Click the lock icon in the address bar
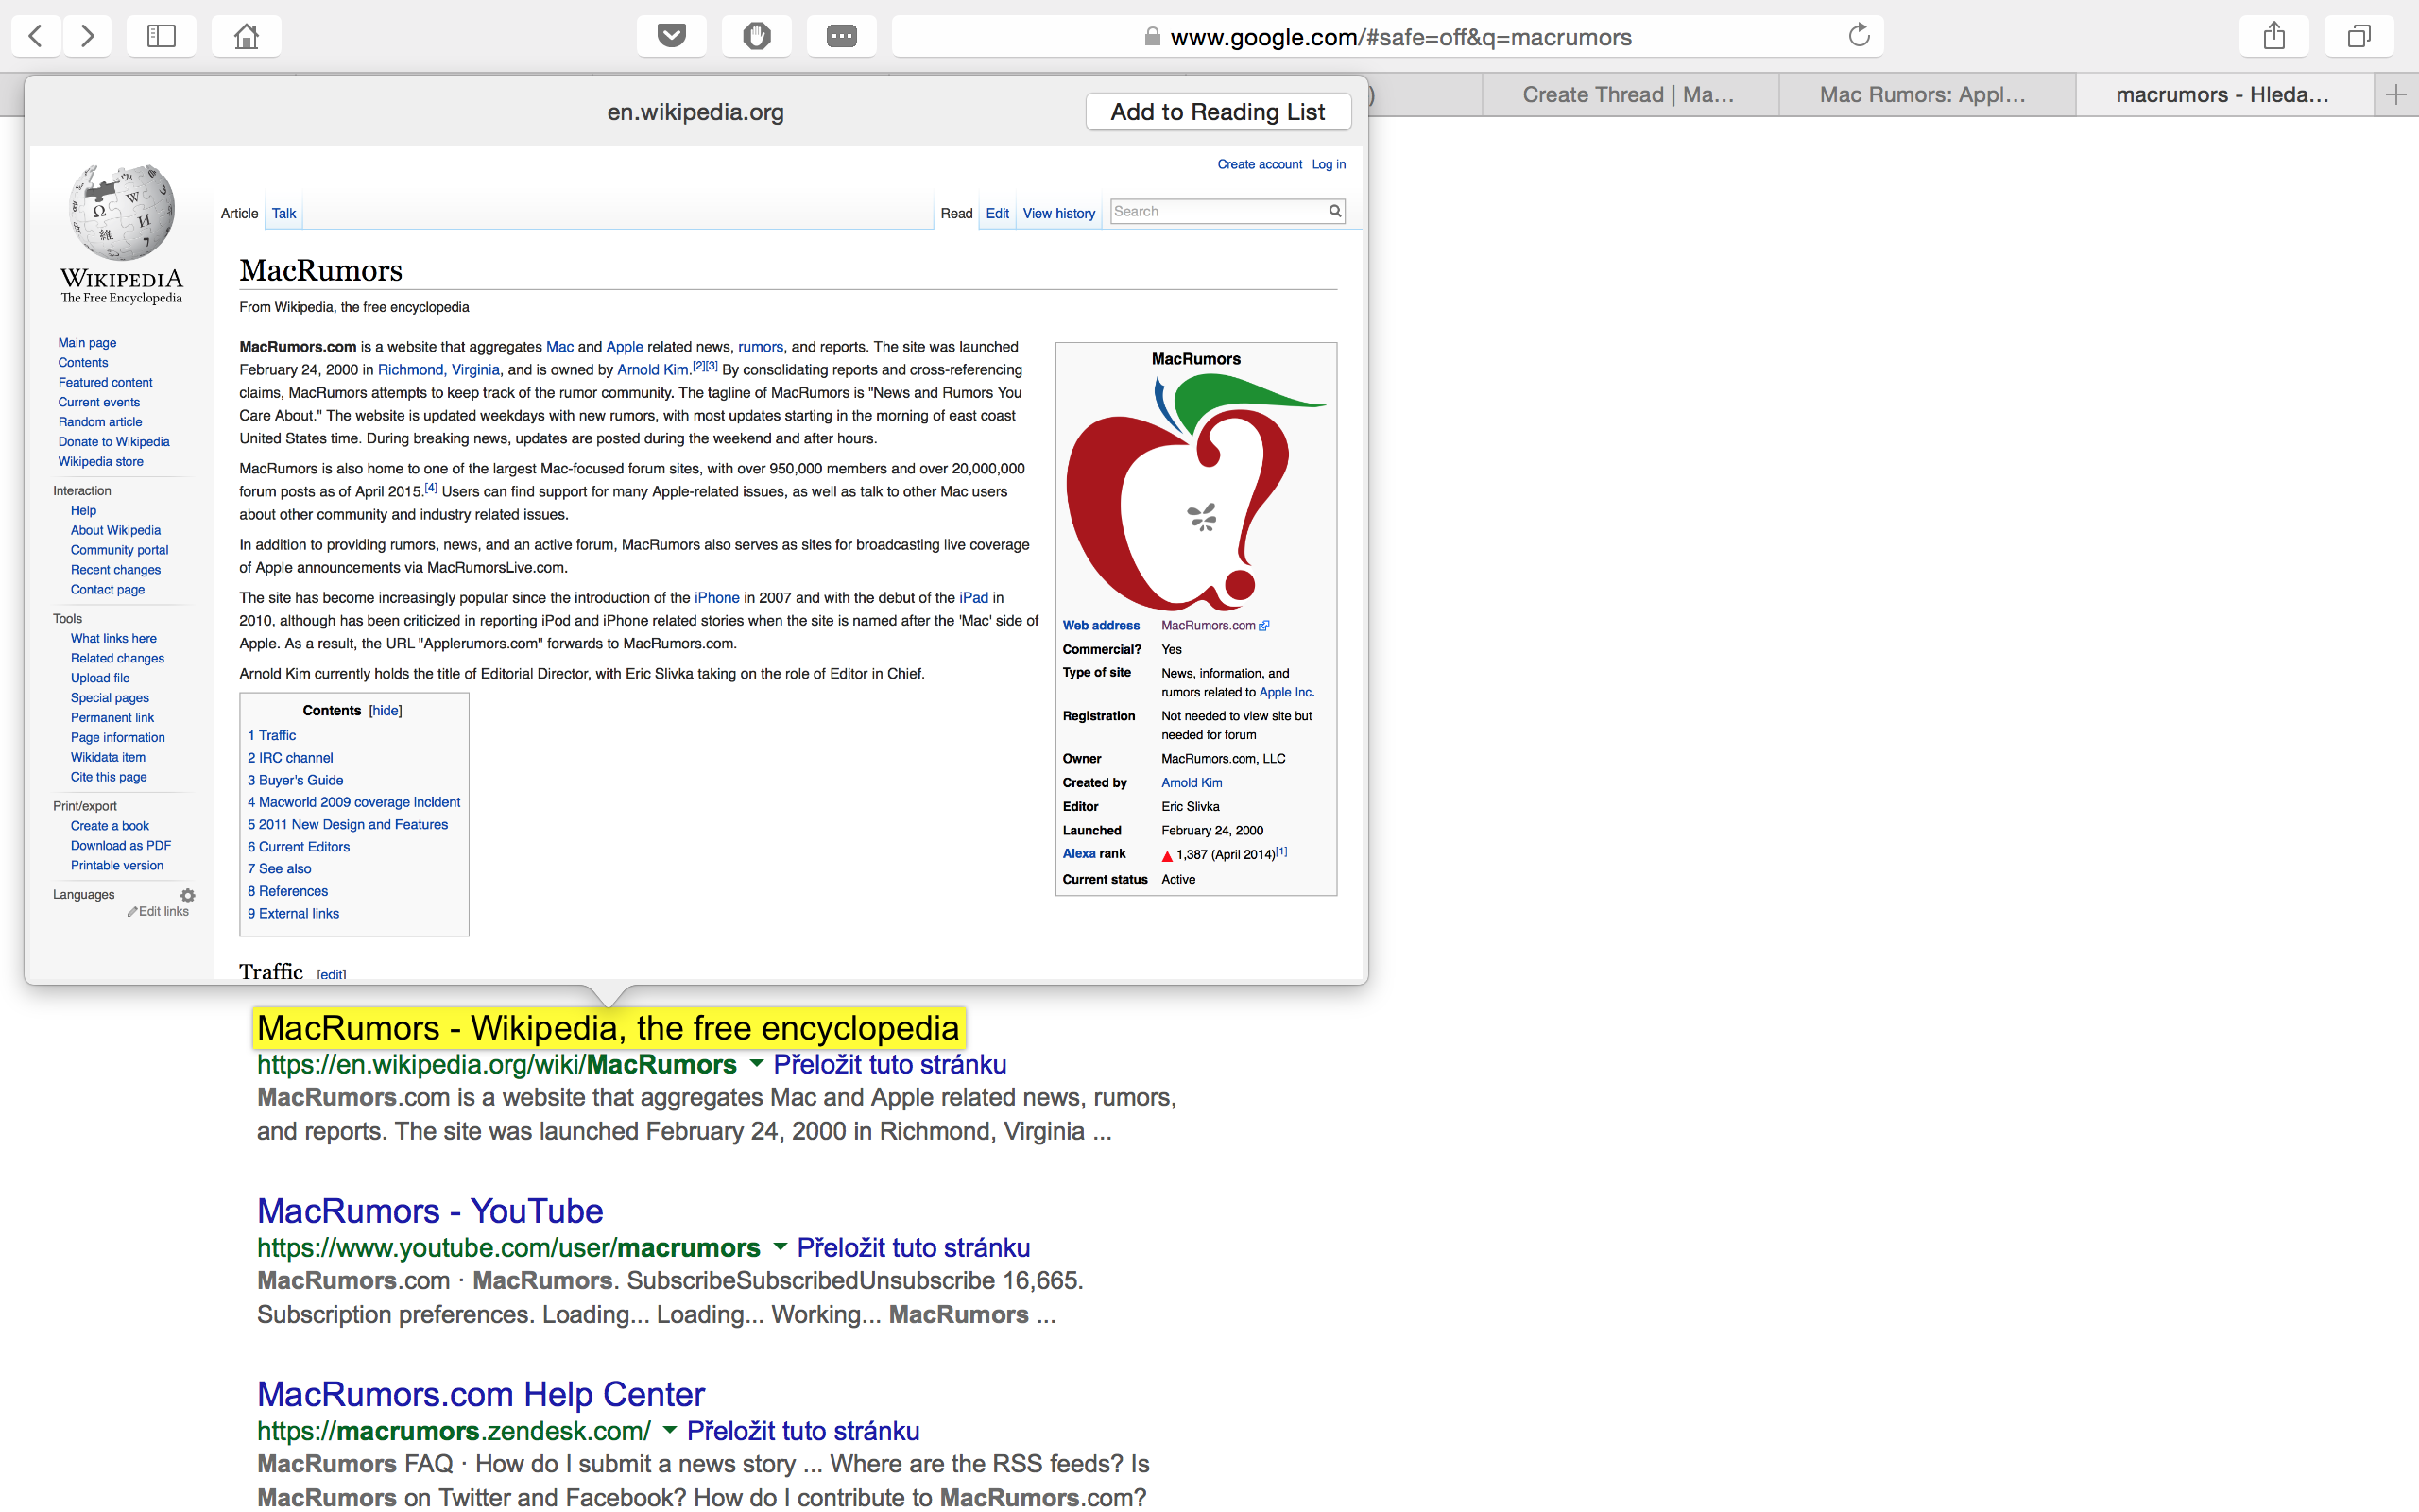This screenshot has width=2419, height=1512. pos(1153,37)
